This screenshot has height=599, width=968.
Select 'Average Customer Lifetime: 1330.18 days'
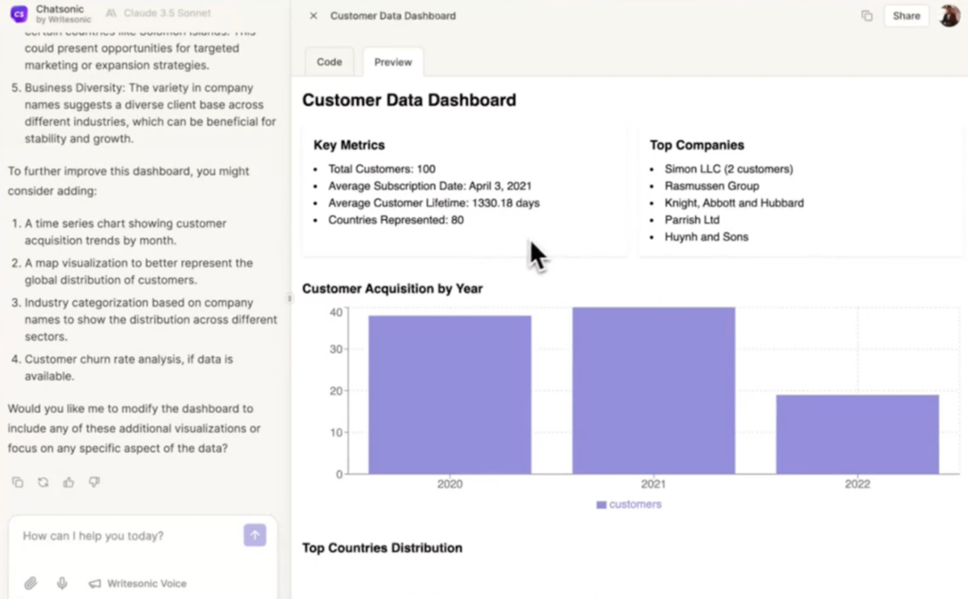(434, 203)
